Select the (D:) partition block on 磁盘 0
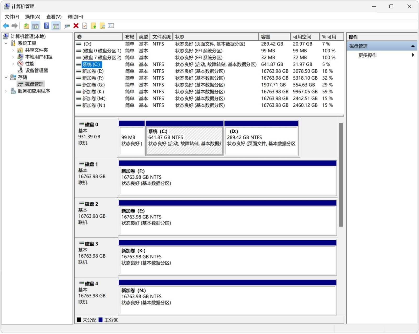 click(261, 138)
